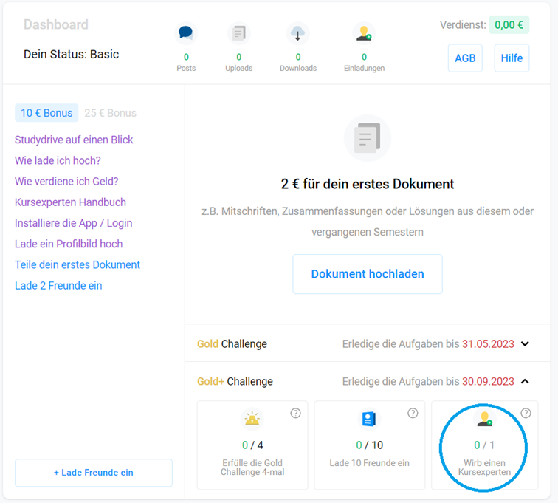Screen dimensions: 558x503
Task: Select the 10 € Bonus tab
Action: point(46,113)
